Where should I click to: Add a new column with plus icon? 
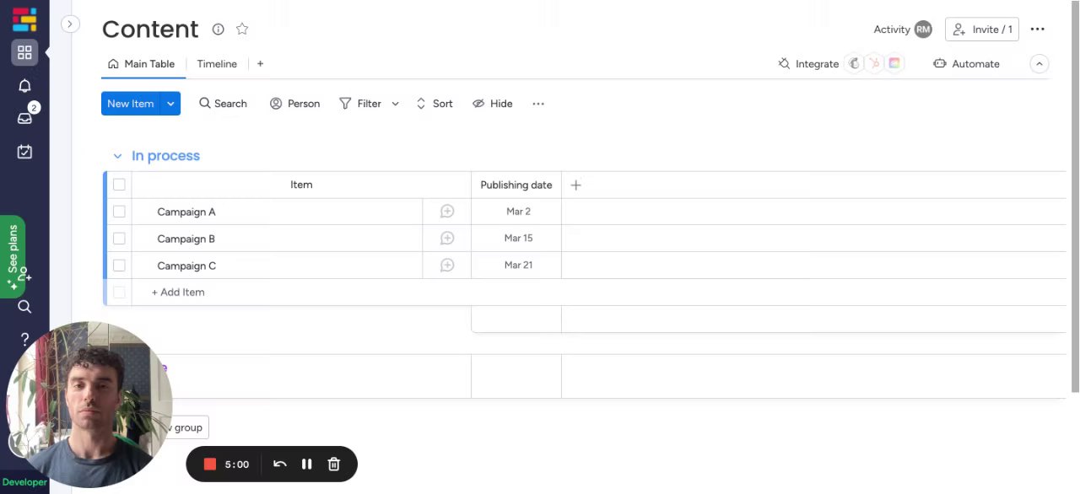[x=575, y=185]
